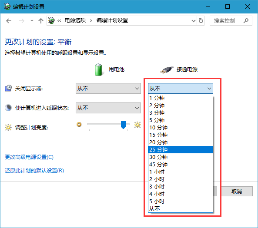Open 更改高级电源设置 link
The width and height of the screenshot is (258, 228).
tap(29, 157)
